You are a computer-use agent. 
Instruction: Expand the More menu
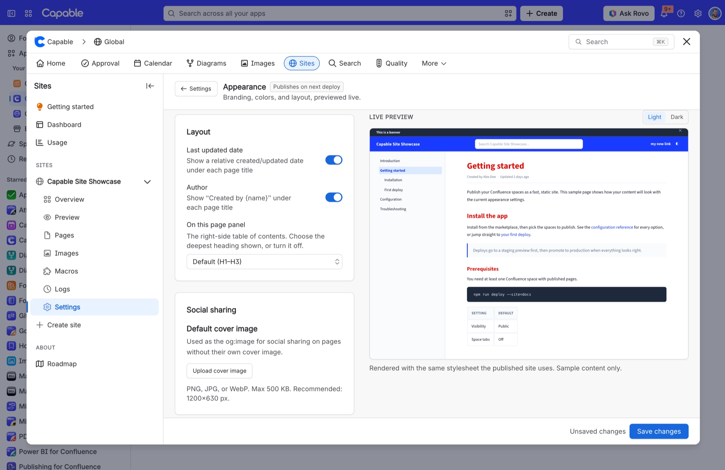tap(434, 63)
